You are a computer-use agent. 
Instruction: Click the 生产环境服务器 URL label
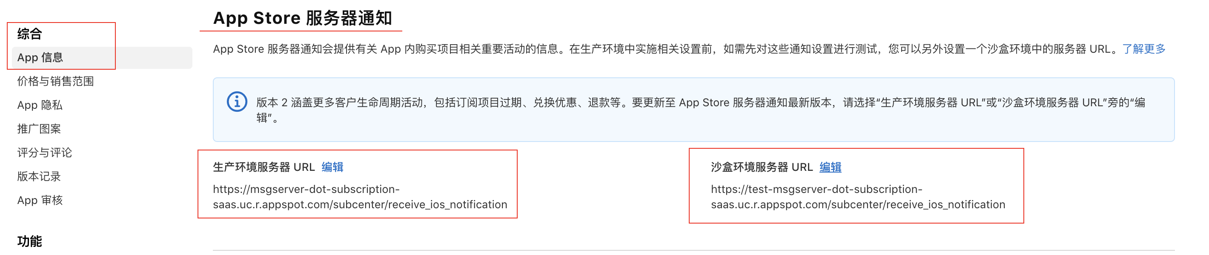point(263,167)
